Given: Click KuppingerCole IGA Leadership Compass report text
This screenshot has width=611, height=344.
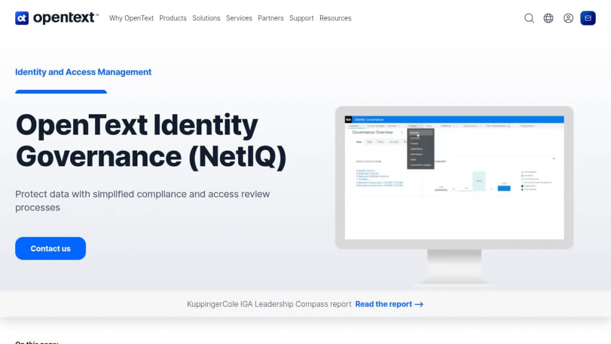Looking at the screenshot, I should [269, 304].
